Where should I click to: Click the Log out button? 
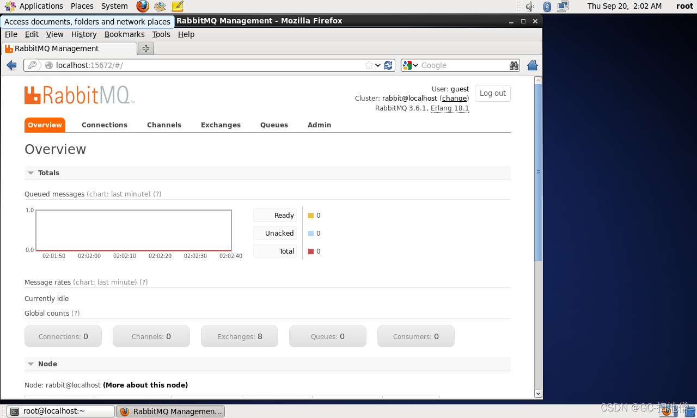[x=493, y=93]
